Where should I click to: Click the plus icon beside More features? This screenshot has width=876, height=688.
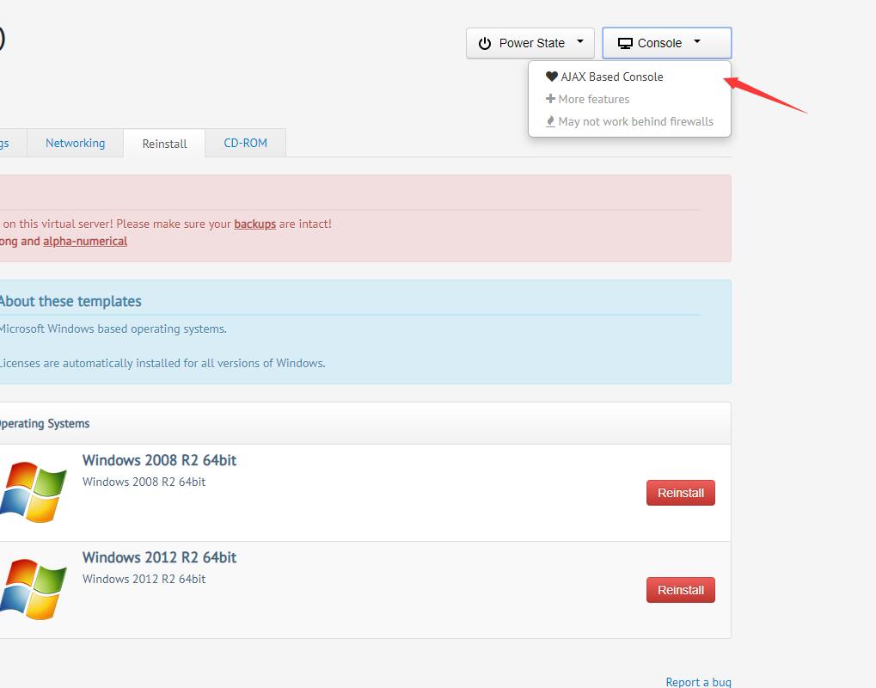(551, 99)
